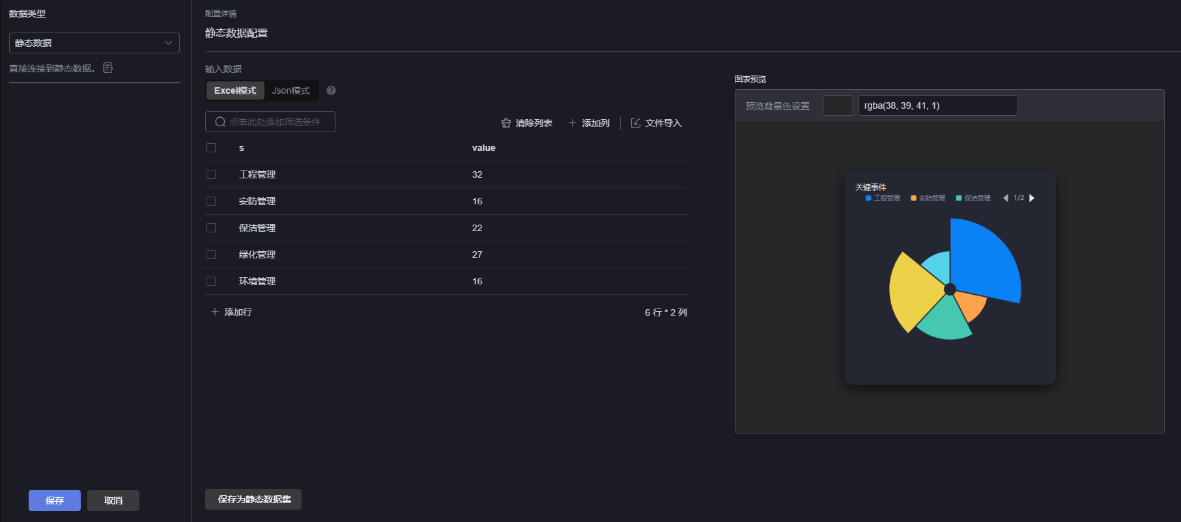The height and width of the screenshot is (522, 1181).
Task: Click the plus icon of 添加列
Action: [x=573, y=123]
